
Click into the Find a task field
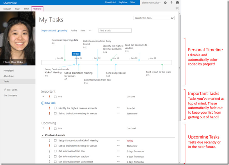coord(114,31)
